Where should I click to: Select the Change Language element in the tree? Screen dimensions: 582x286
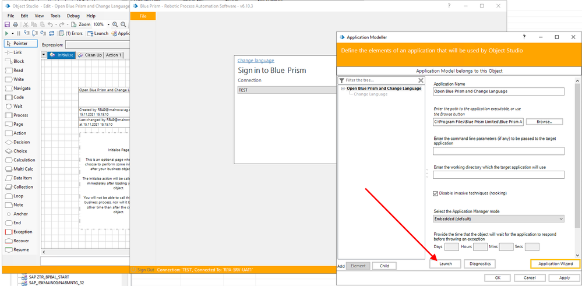(x=371, y=94)
